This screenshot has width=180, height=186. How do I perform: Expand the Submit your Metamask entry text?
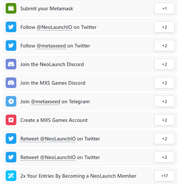click(x=47, y=9)
